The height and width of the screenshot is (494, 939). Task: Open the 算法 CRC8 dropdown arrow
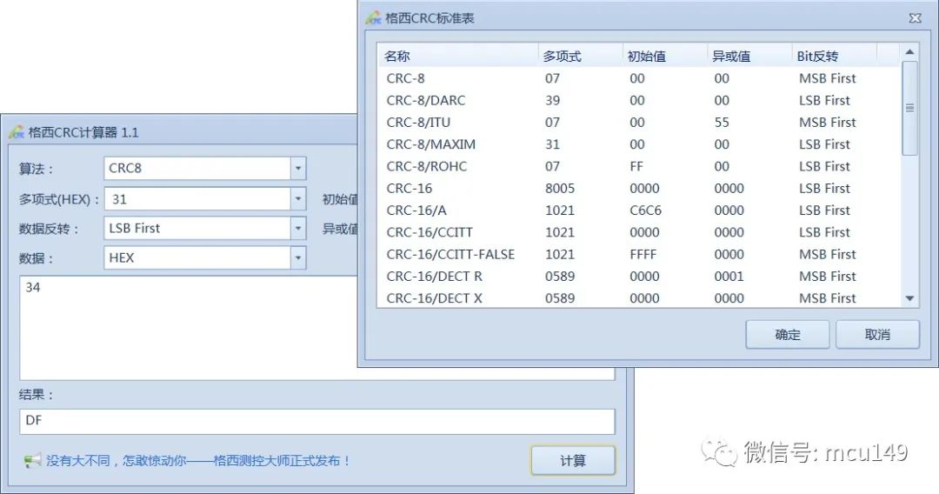coord(298,168)
